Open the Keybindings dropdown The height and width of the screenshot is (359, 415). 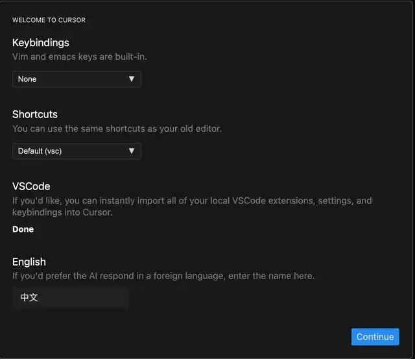pyautogui.click(x=77, y=79)
